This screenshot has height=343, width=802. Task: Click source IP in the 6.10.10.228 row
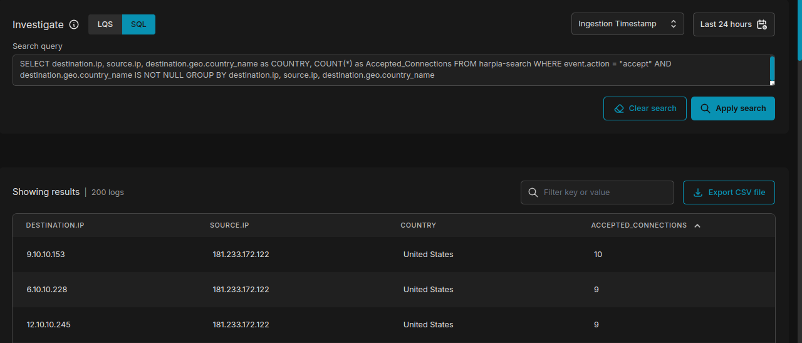241,290
